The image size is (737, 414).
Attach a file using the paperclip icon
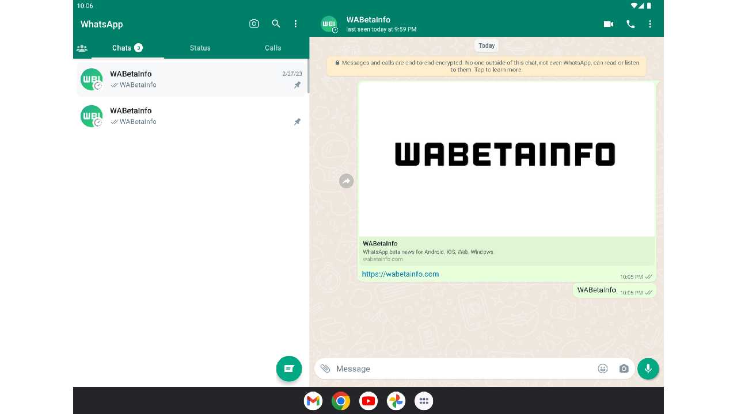(x=326, y=369)
